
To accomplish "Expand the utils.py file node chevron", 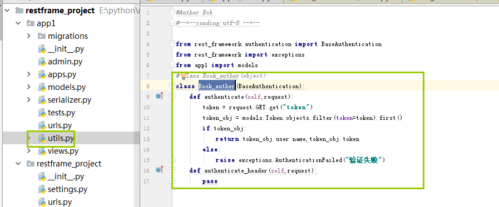I will coord(29,138).
